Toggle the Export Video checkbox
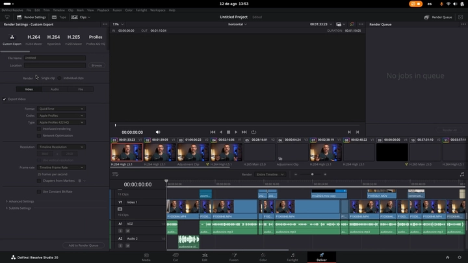The height and width of the screenshot is (263, 468). [x=5, y=99]
